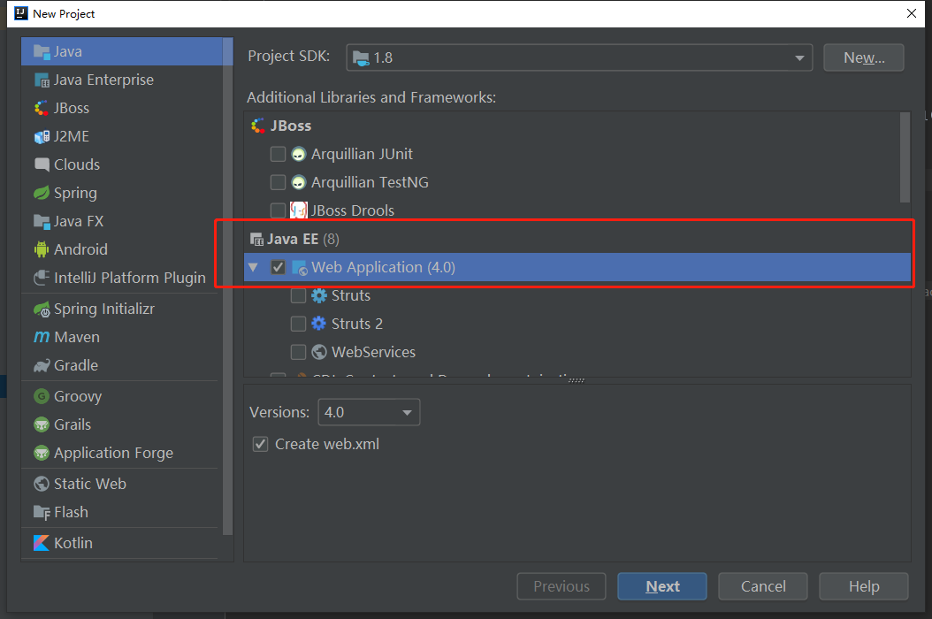Open the Project SDK dropdown
The image size is (932, 619).
point(579,57)
